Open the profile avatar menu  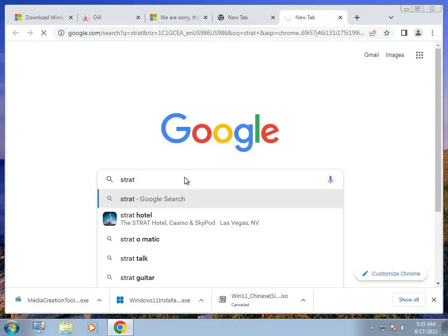click(418, 33)
